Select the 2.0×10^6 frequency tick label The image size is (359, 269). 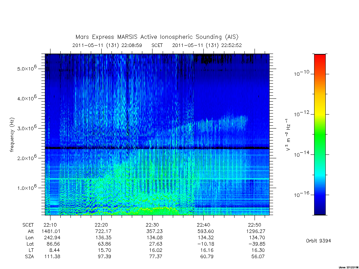[27, 158]
